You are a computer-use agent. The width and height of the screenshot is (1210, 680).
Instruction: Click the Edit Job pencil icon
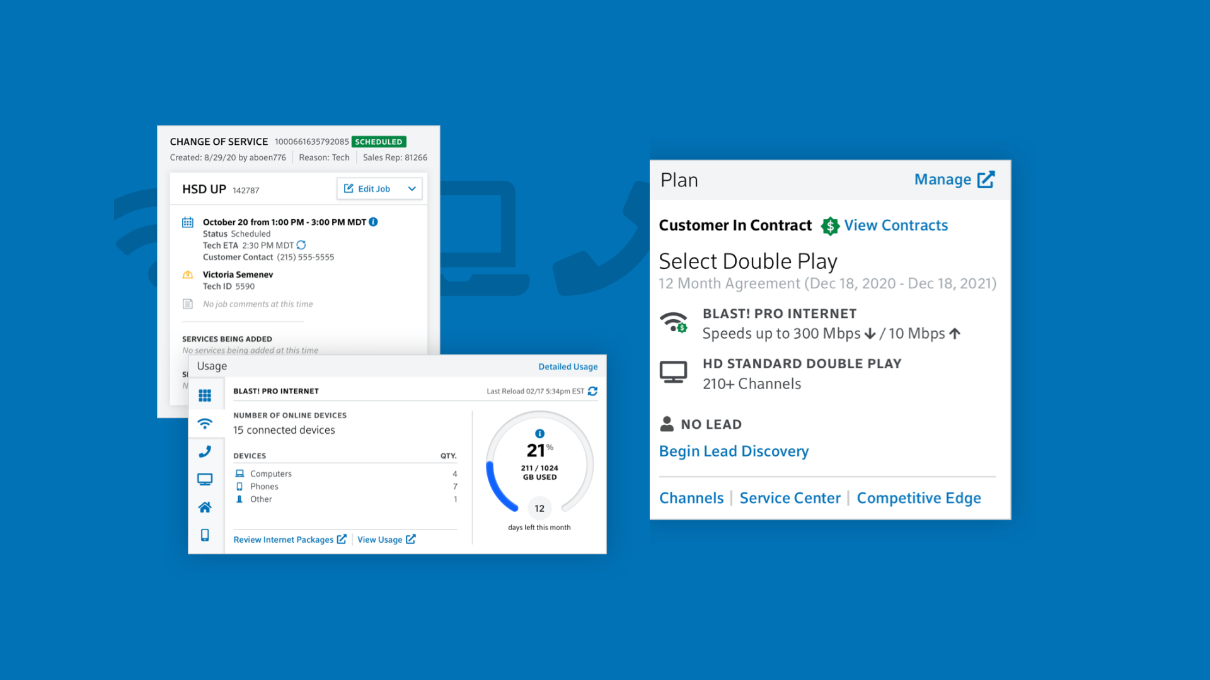coord(349,188)
